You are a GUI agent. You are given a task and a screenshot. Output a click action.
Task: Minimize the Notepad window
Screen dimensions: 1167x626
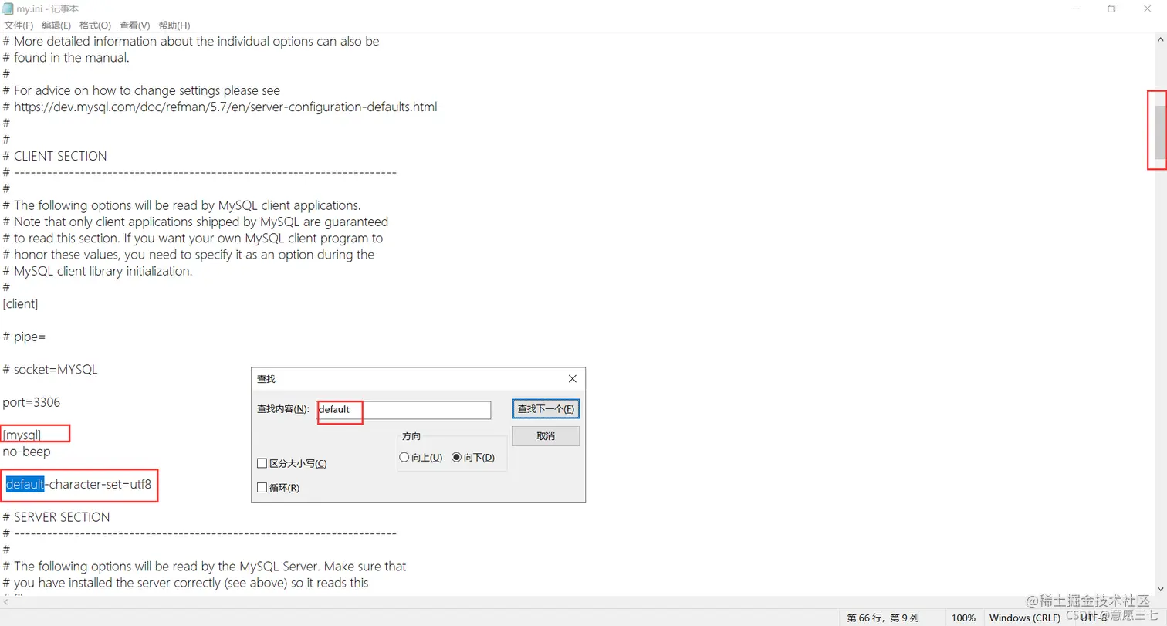point(1076,8)
